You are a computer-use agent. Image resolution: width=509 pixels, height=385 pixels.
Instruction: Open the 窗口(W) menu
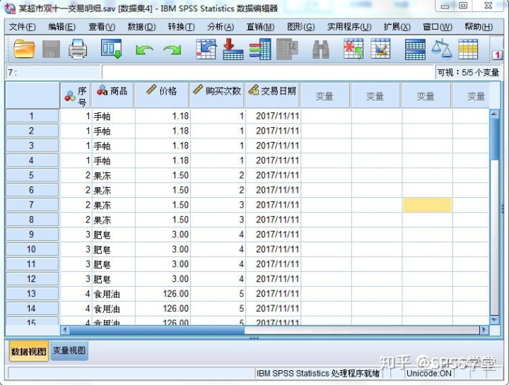point(438,27)
